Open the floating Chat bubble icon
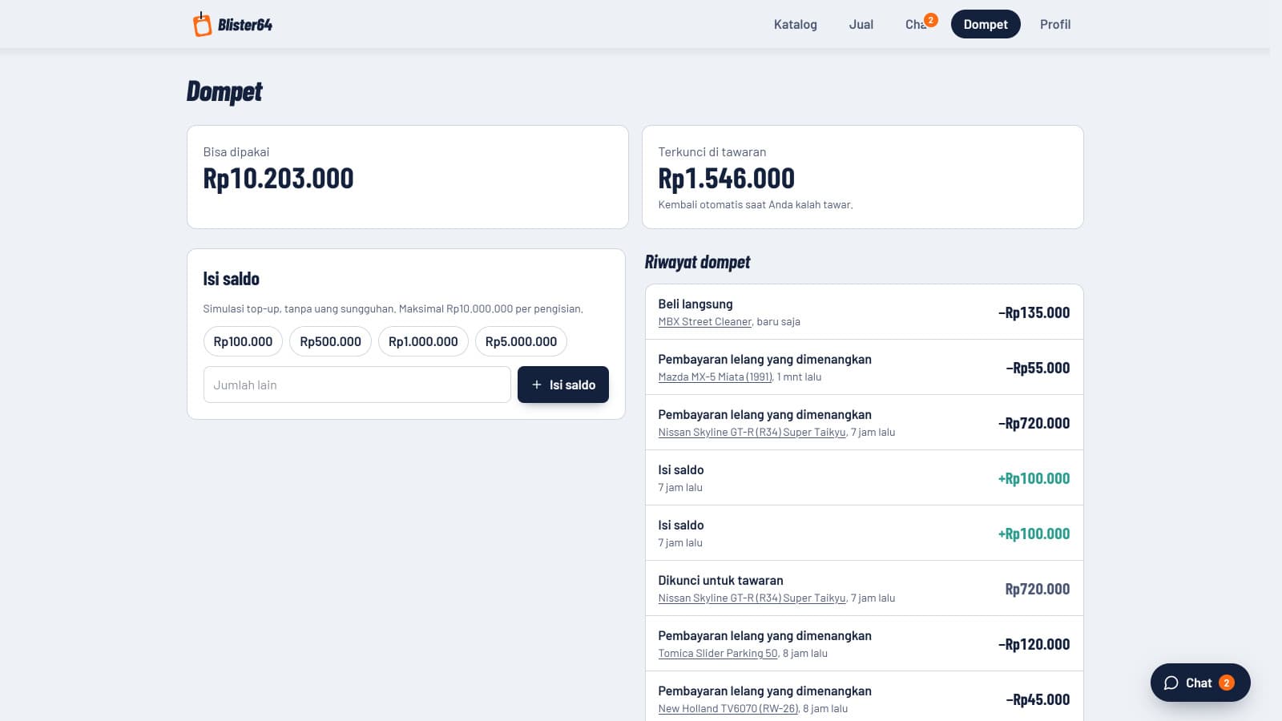 click(1171, 683)
